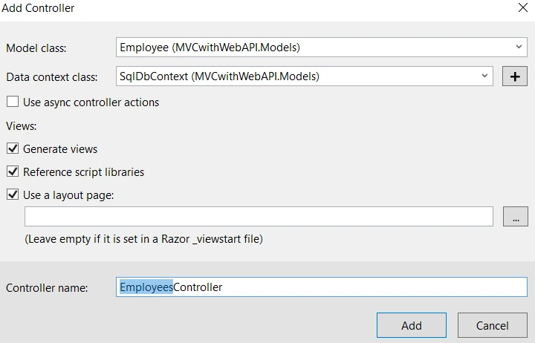Click the 'Use a layout page:' label text
This screenshot has width=535, height=343.
pyautogui.click(x=68, y=195)
